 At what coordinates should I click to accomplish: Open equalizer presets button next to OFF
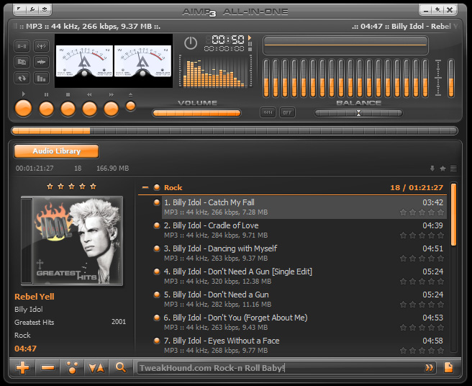(268, 112)
